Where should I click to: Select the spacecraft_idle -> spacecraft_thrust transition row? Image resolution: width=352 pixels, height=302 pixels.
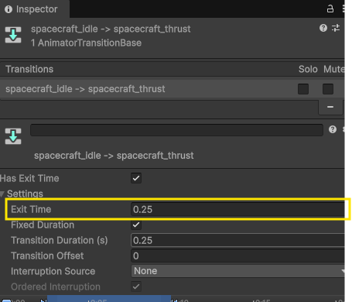172,89
